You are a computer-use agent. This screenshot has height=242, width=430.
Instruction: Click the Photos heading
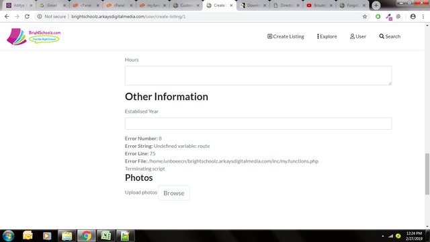point(139,177)
